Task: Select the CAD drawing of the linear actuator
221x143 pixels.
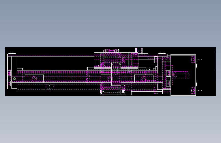Action: tap(110, 71)
